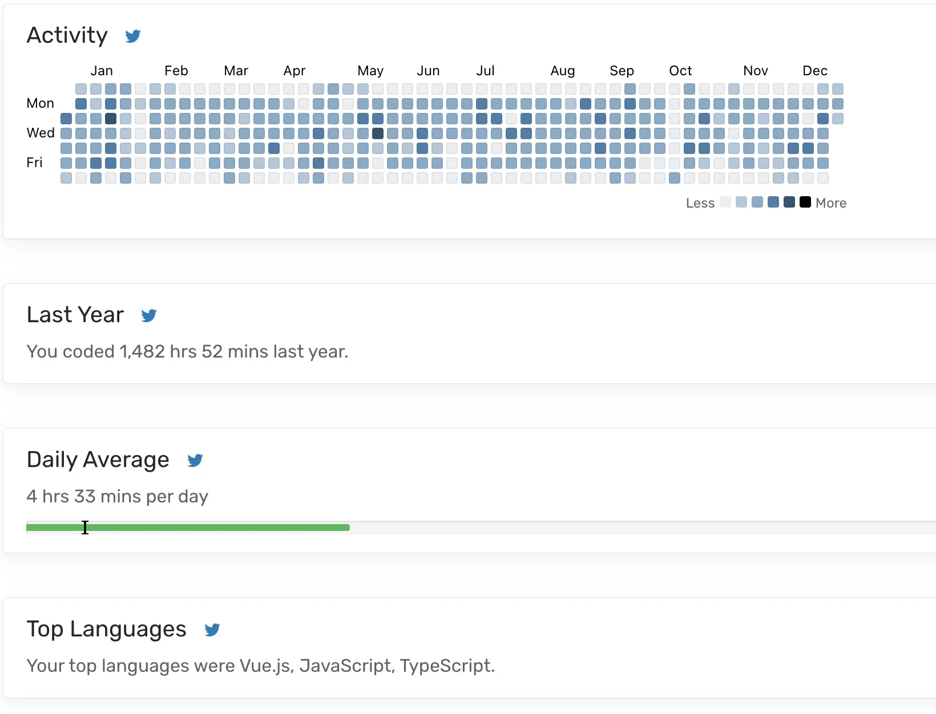
Task: Click the Fri weekday row label
Action: [34, 163]
